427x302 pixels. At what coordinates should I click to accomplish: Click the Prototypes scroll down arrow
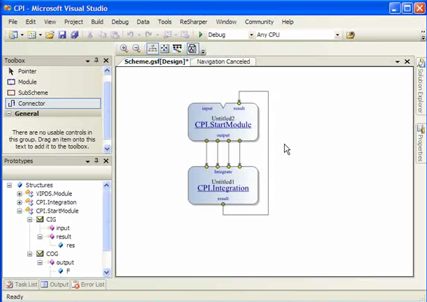107,272
